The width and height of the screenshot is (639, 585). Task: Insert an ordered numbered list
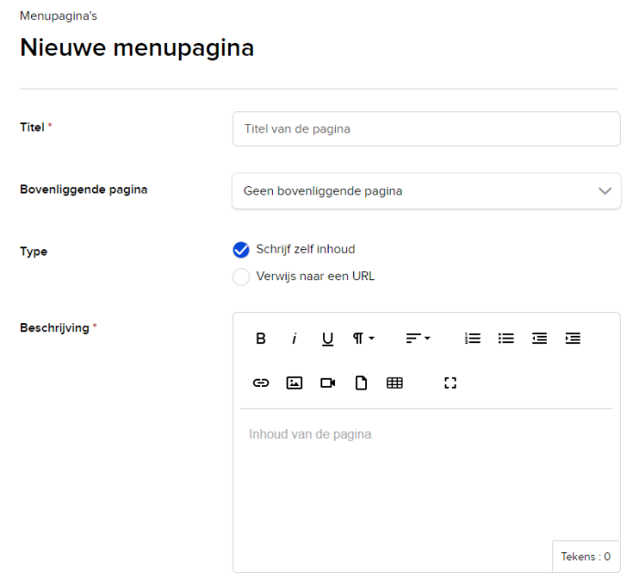pos(473,339)
